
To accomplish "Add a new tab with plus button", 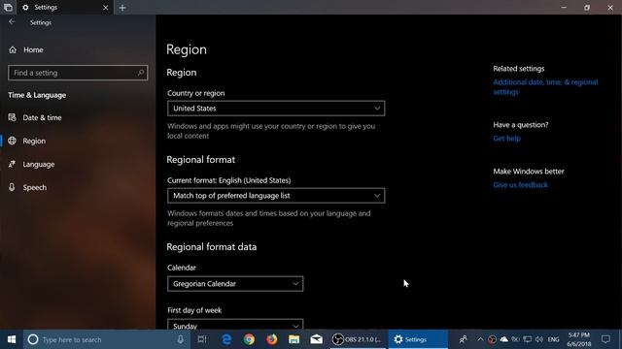I will click(122, 8).
